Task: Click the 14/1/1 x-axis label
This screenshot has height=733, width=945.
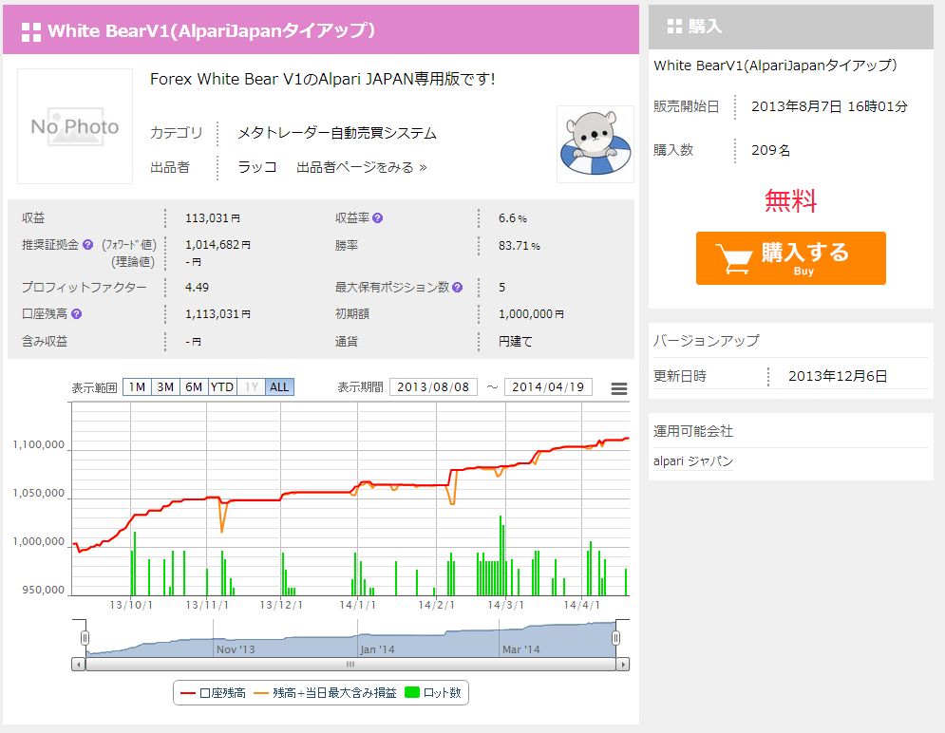Action: [357, 605]
